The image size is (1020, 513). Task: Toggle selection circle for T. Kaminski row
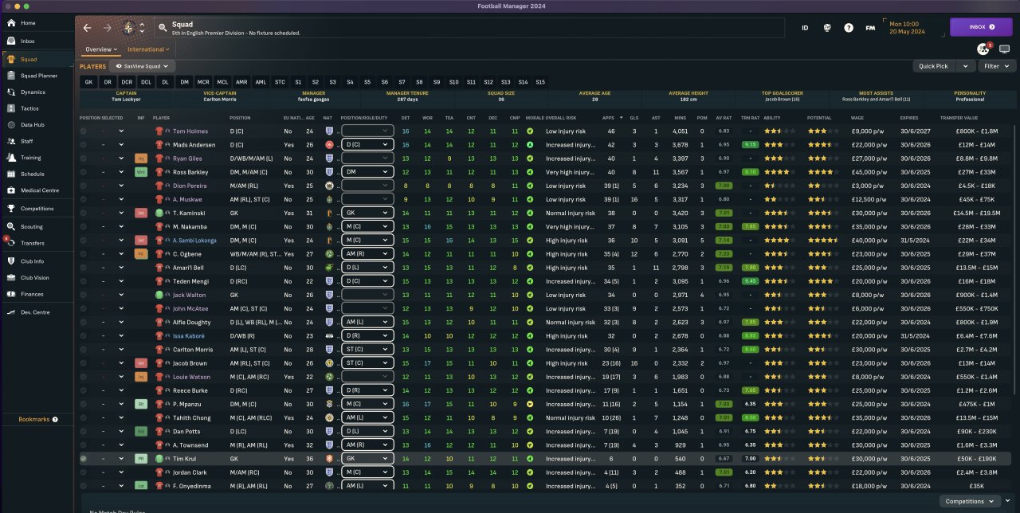83,213
